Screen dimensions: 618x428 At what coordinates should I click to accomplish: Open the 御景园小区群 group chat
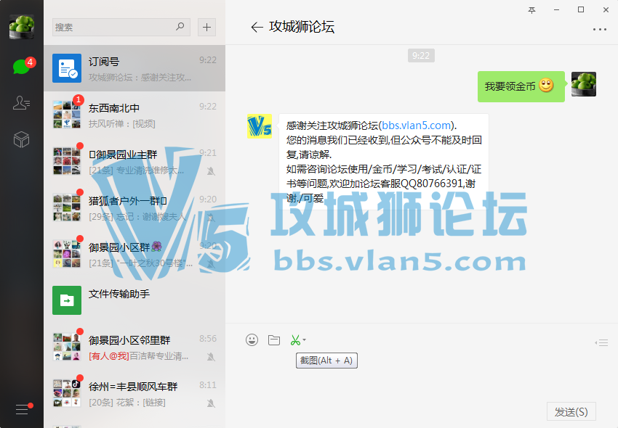tap(135, 254)
